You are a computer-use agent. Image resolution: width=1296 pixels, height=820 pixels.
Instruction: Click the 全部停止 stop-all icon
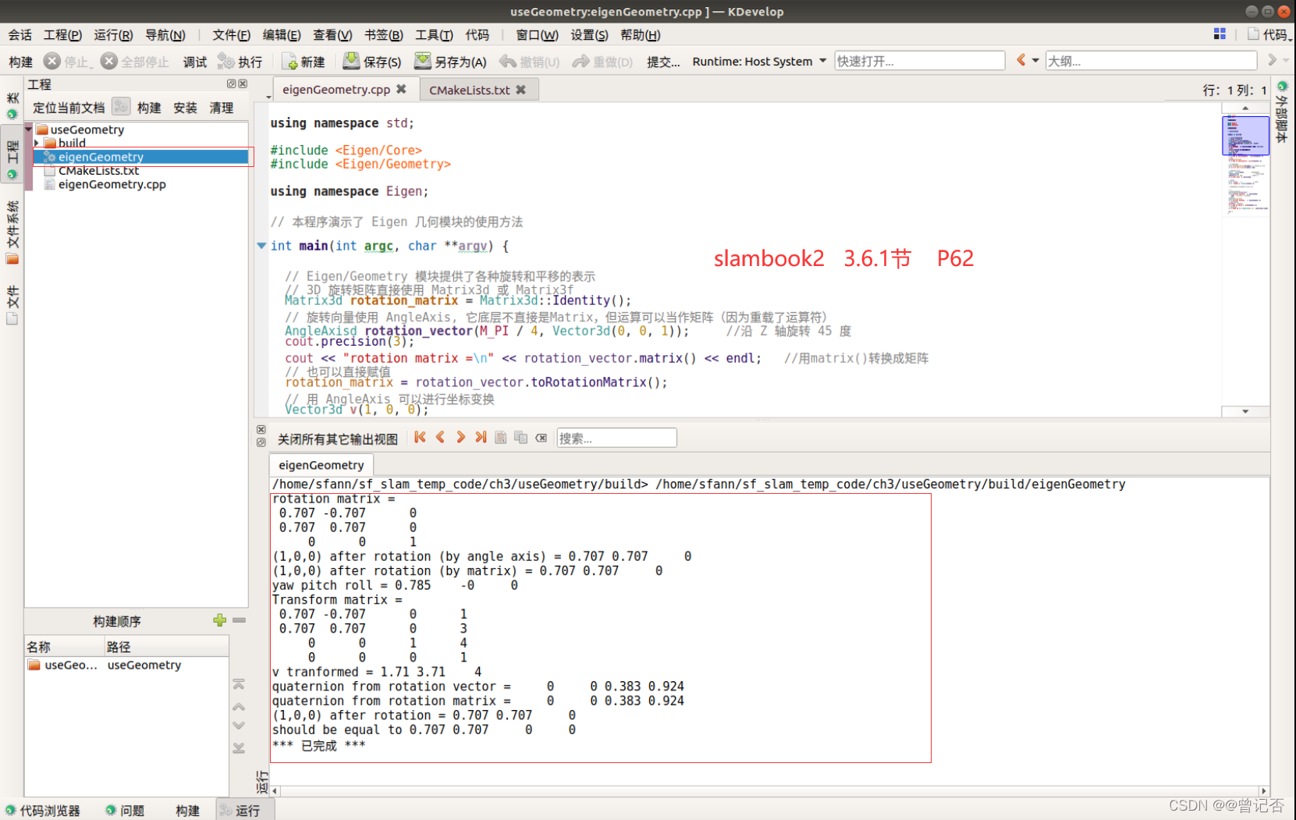(109, 61)
